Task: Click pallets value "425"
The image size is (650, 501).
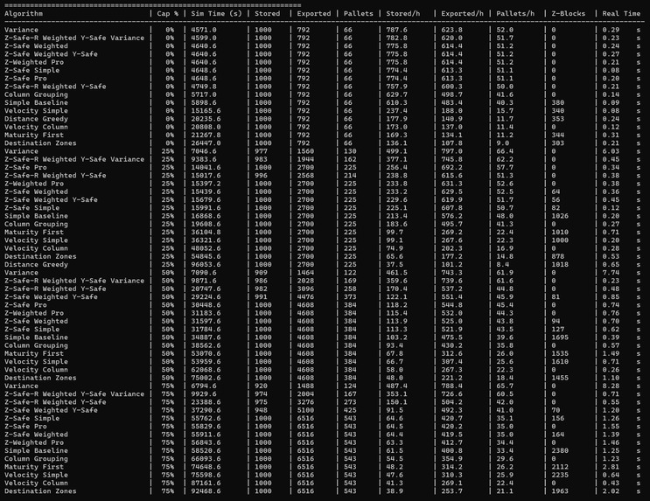Action: pos(350,410)
